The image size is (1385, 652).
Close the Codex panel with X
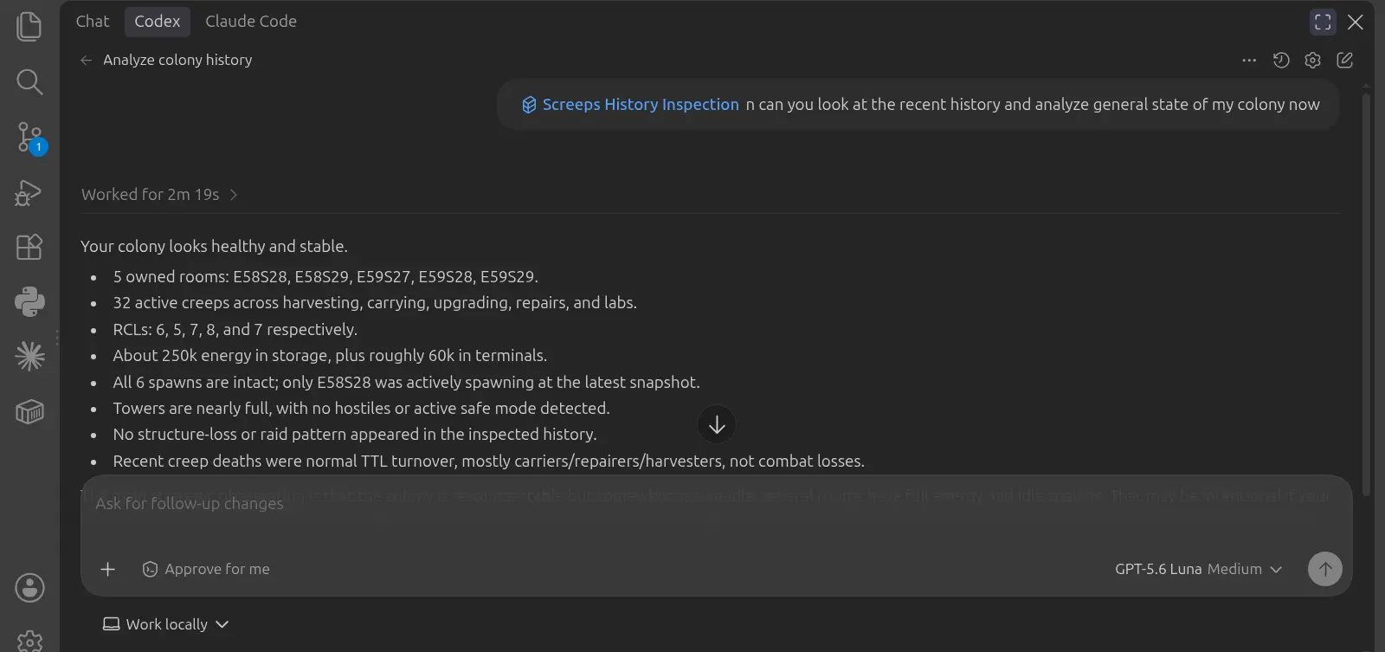point(1356,22)
